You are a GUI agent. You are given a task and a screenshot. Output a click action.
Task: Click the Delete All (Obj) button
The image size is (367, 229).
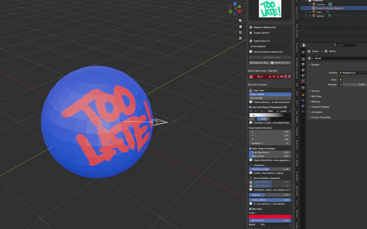[259, 63]
